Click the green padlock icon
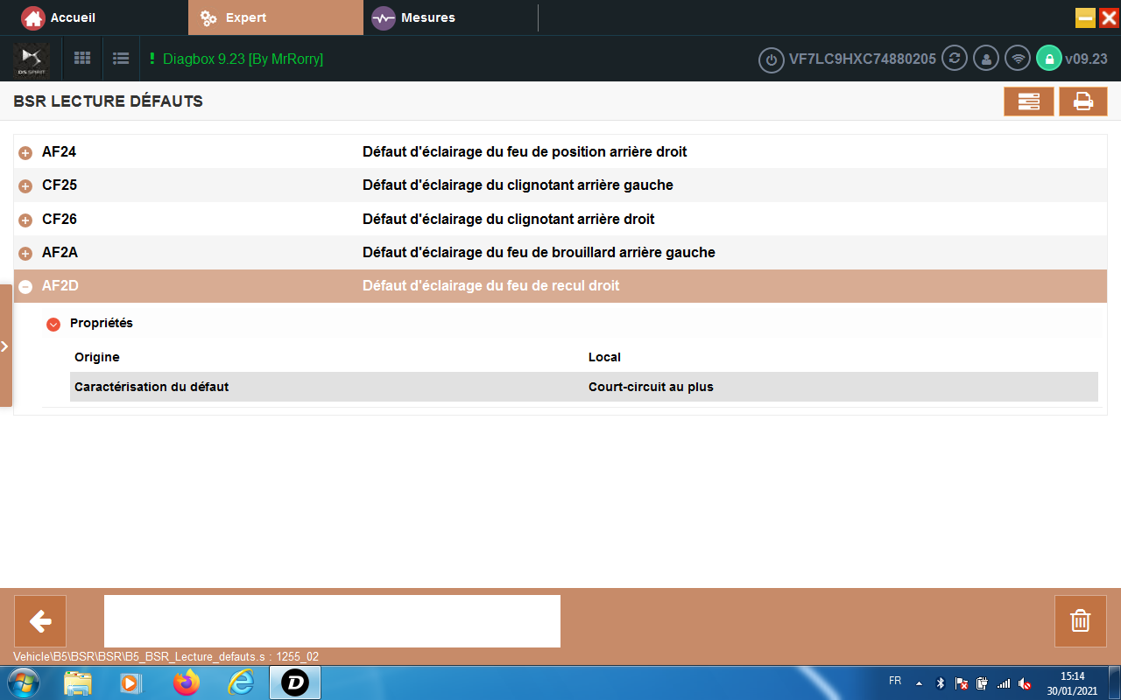The image size is (1121, 700). coord(1048,59)
